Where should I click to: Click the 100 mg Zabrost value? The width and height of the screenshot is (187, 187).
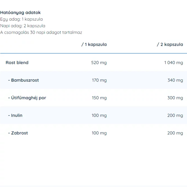[x=99, y=133]
